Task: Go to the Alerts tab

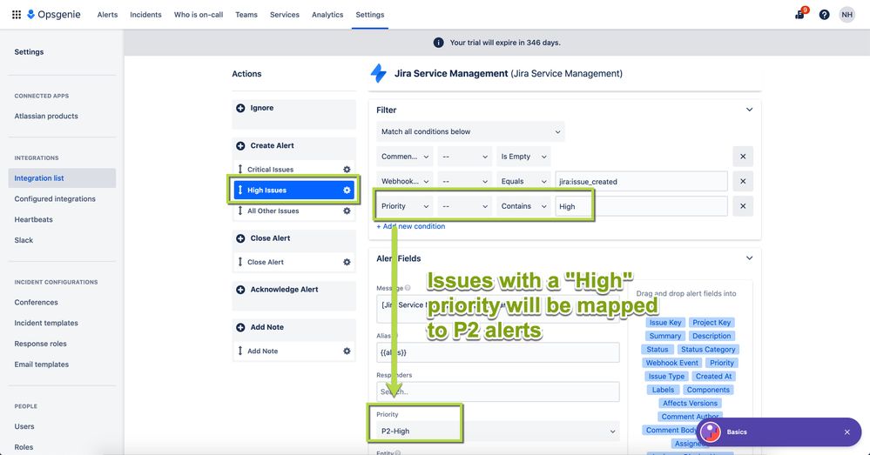Action: pyautogui.click(x=107, y=15)
